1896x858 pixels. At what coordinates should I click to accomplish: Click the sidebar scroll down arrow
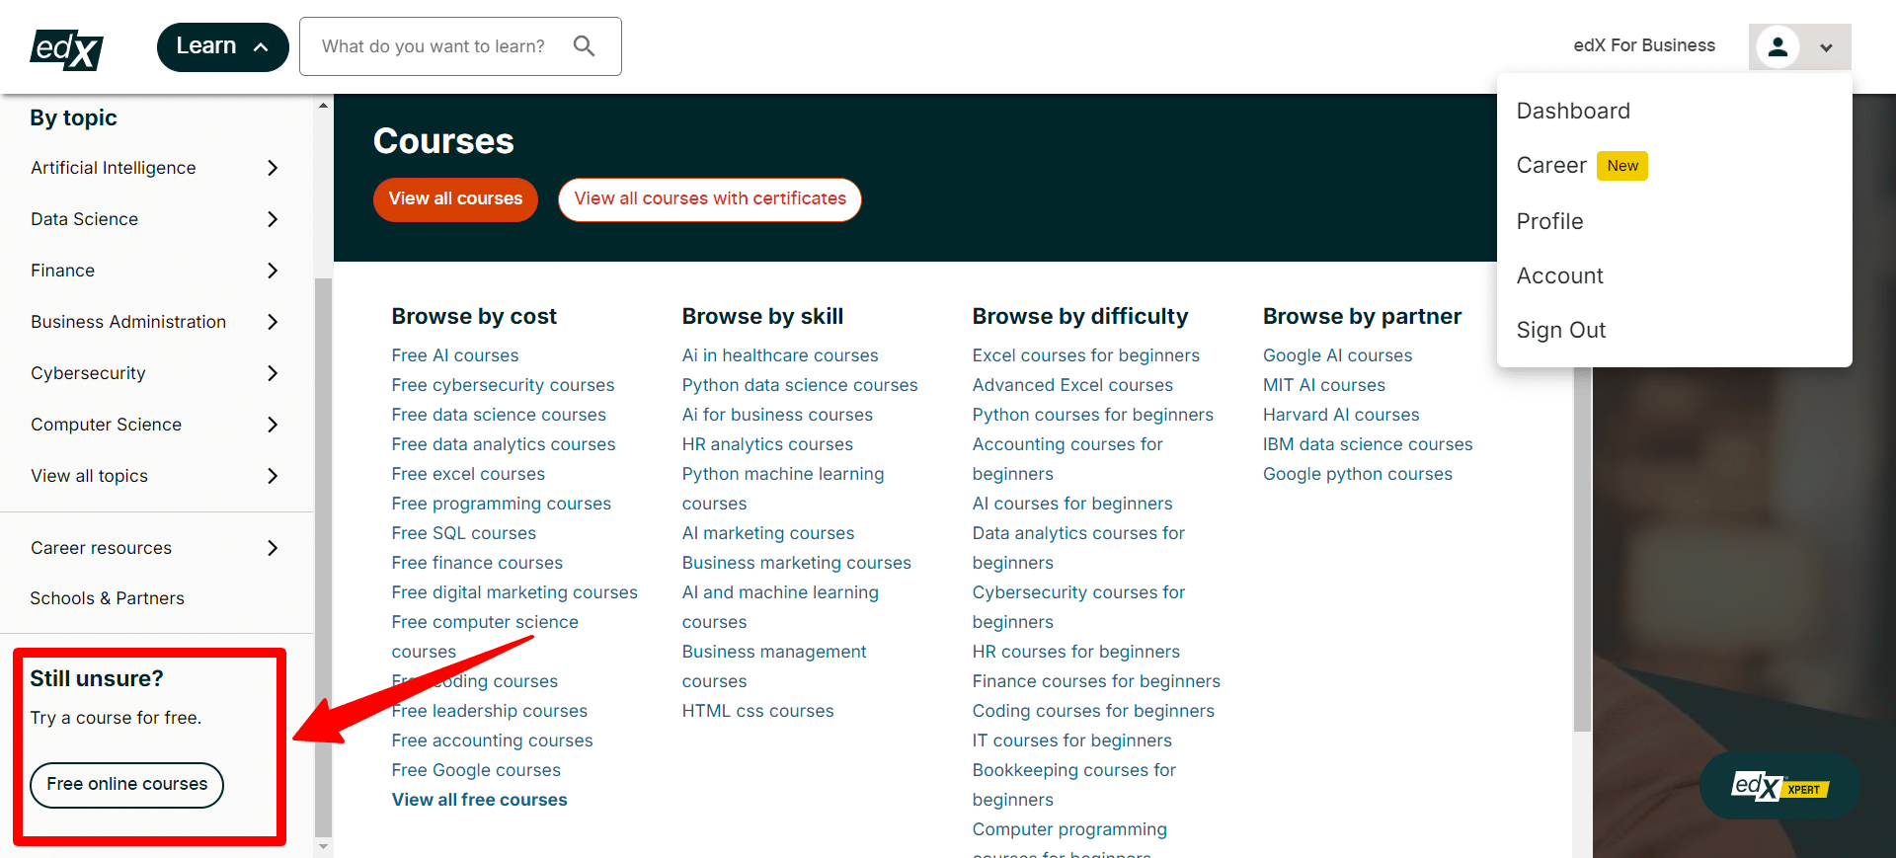(x=323, y=847)
